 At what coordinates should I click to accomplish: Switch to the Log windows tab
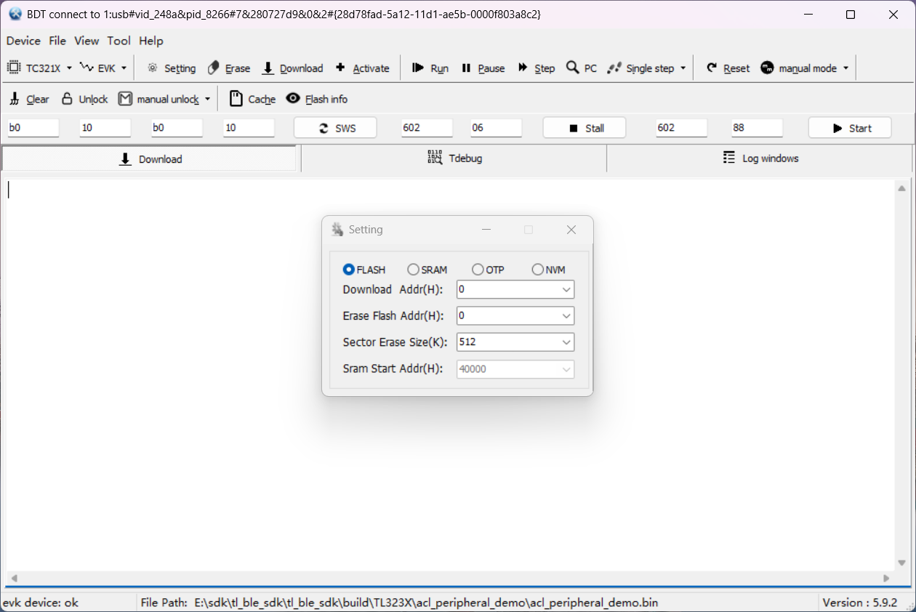(x=760, y=158)
